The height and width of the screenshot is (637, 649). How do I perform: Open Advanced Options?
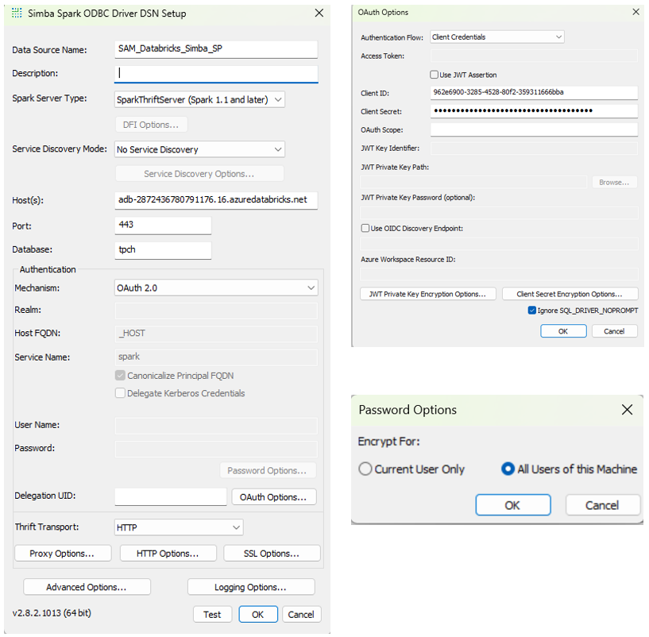tap(87, 587)
